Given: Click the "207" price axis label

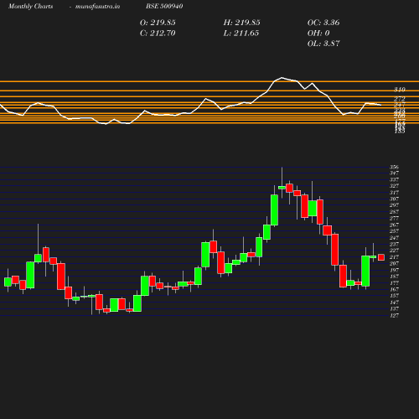Looking at the screenshot, I should (394, 263).
